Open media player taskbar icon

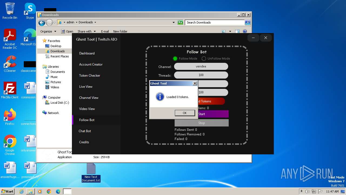click(x=40, y=191)
